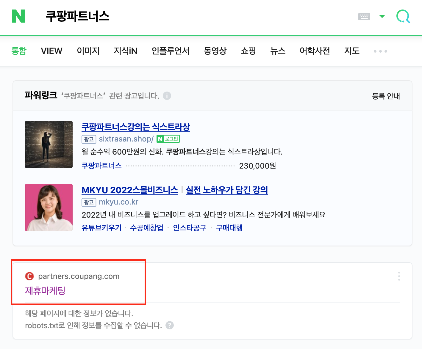Open the 실전 노하우가 담긴 강의 link
The height and width of the screenshot is (349, 422).
click(227, 190)
